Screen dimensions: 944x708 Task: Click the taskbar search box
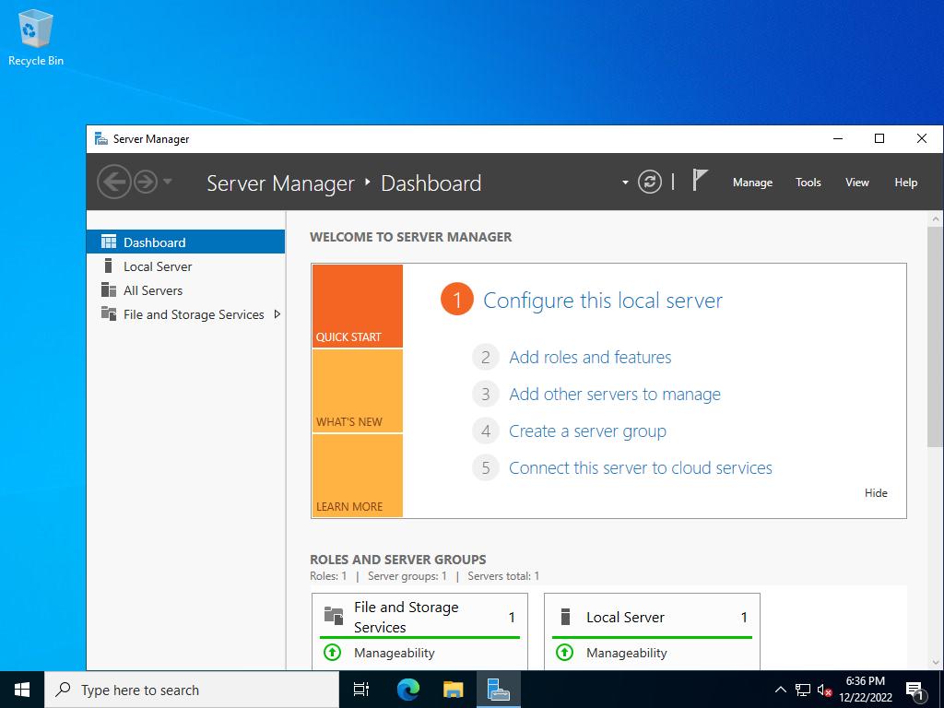tap(192, 690)
